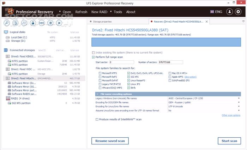Select Drive2: Fixed Hitachi storage row

click(44, 78)
